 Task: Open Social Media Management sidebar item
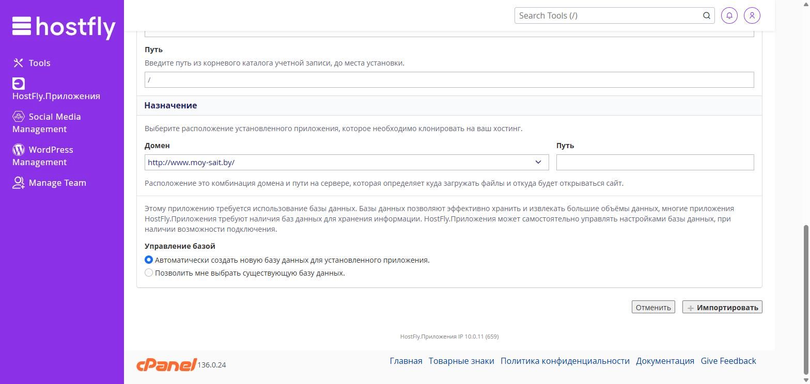point(46,123)
